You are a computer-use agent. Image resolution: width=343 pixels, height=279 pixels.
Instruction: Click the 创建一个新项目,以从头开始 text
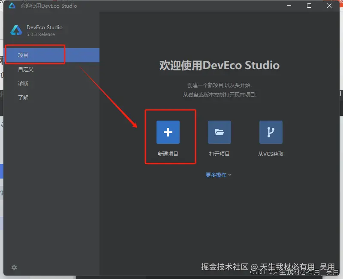[220, 85]
